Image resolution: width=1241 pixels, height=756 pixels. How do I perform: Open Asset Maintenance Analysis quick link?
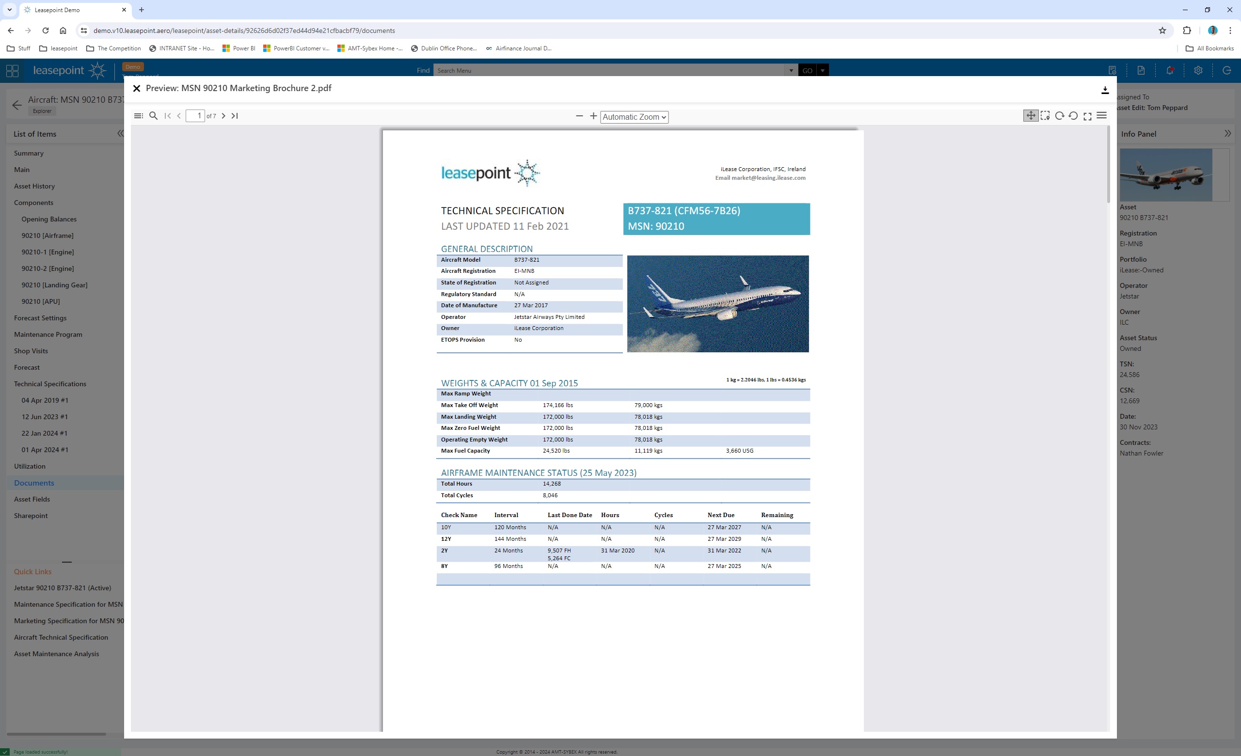coord(56,654)
